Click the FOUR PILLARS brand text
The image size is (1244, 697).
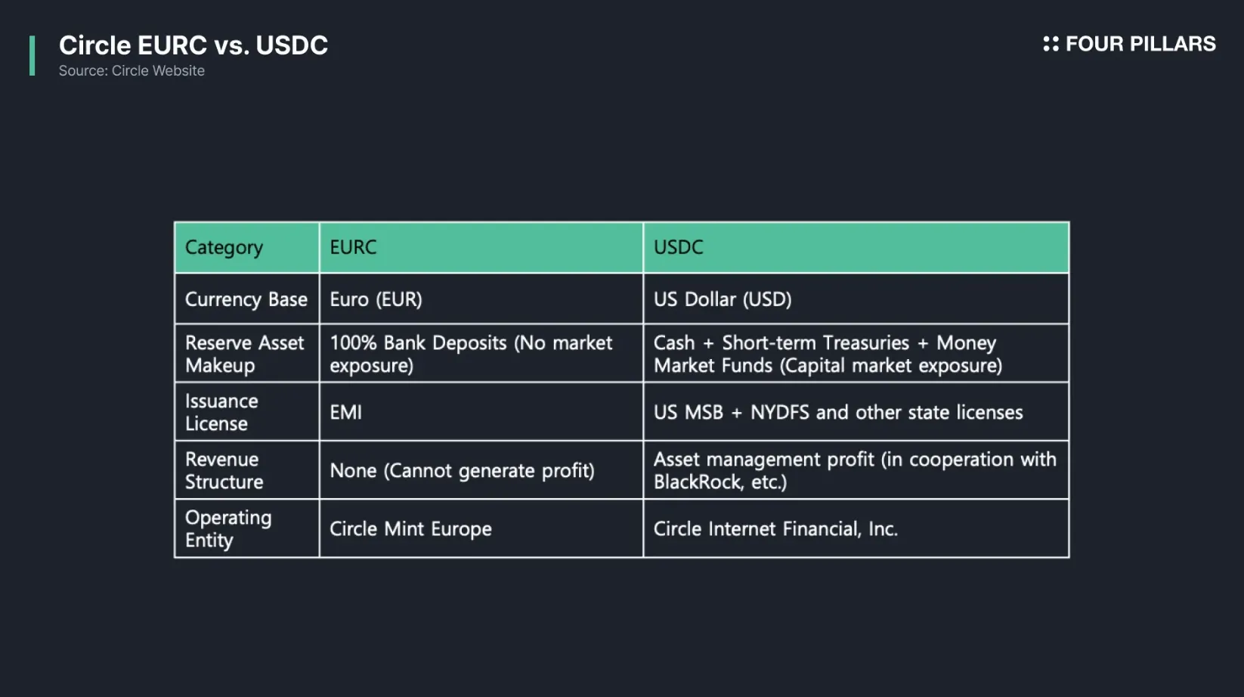coord(1140,44)
